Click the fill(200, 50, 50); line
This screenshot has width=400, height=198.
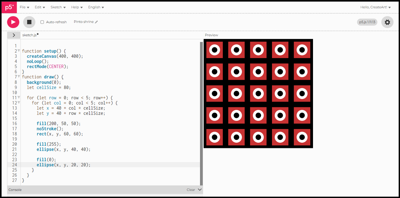click(x=59, y=124)
